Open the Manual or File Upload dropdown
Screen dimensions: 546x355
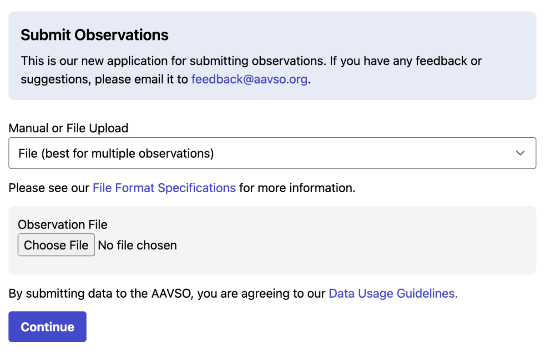click(272, 153)
